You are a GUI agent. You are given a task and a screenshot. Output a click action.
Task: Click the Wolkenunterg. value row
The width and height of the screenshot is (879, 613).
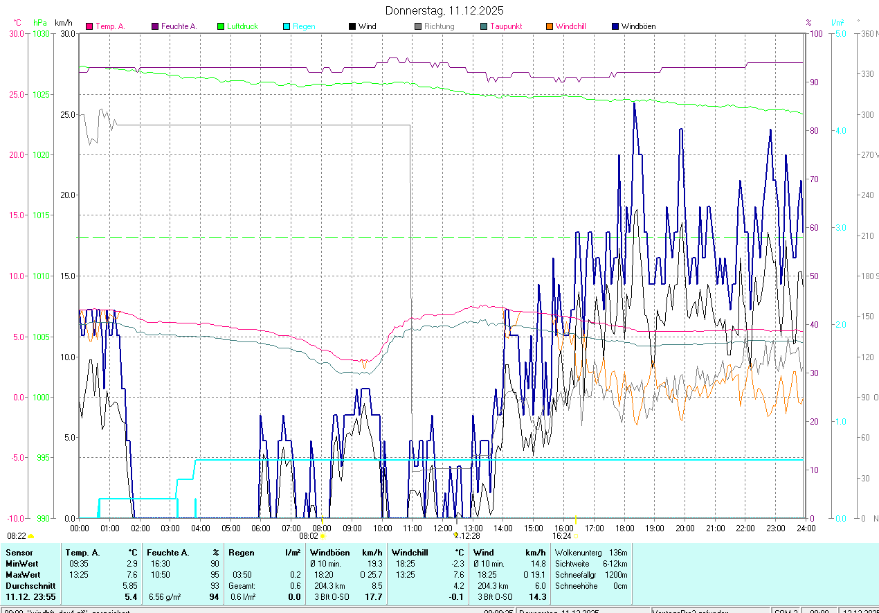coord(590,553)
